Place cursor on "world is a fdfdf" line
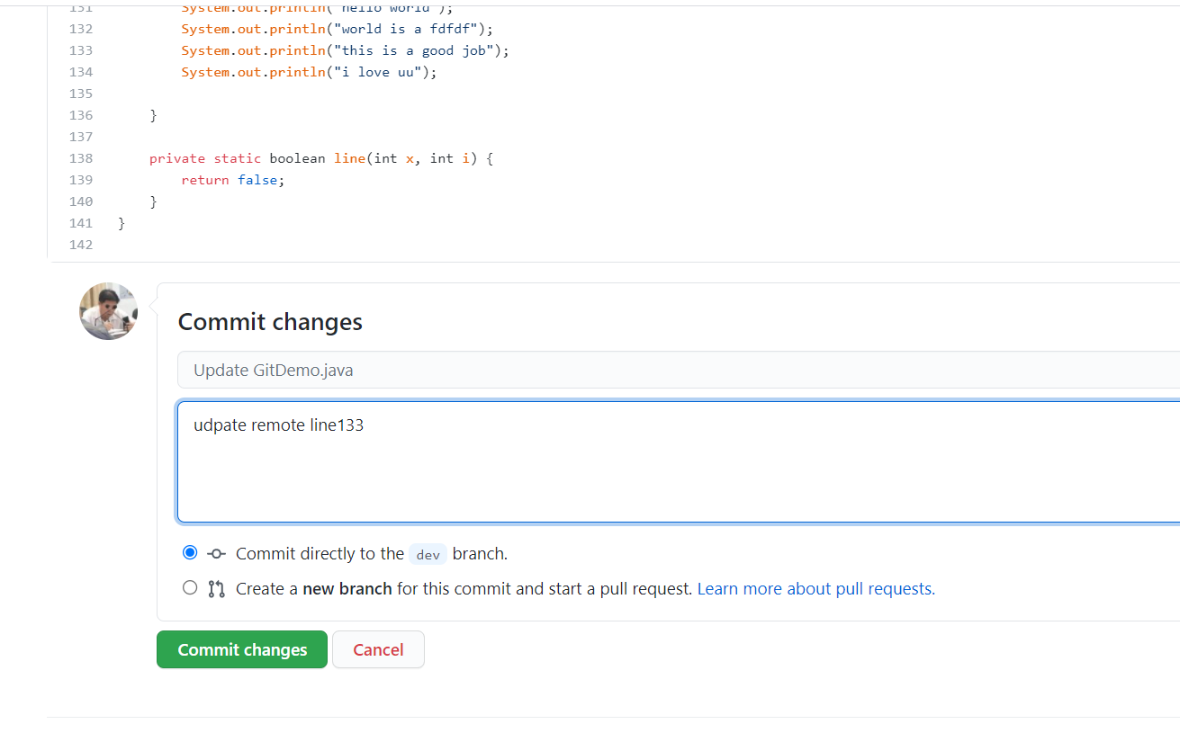 coord(338,29)
